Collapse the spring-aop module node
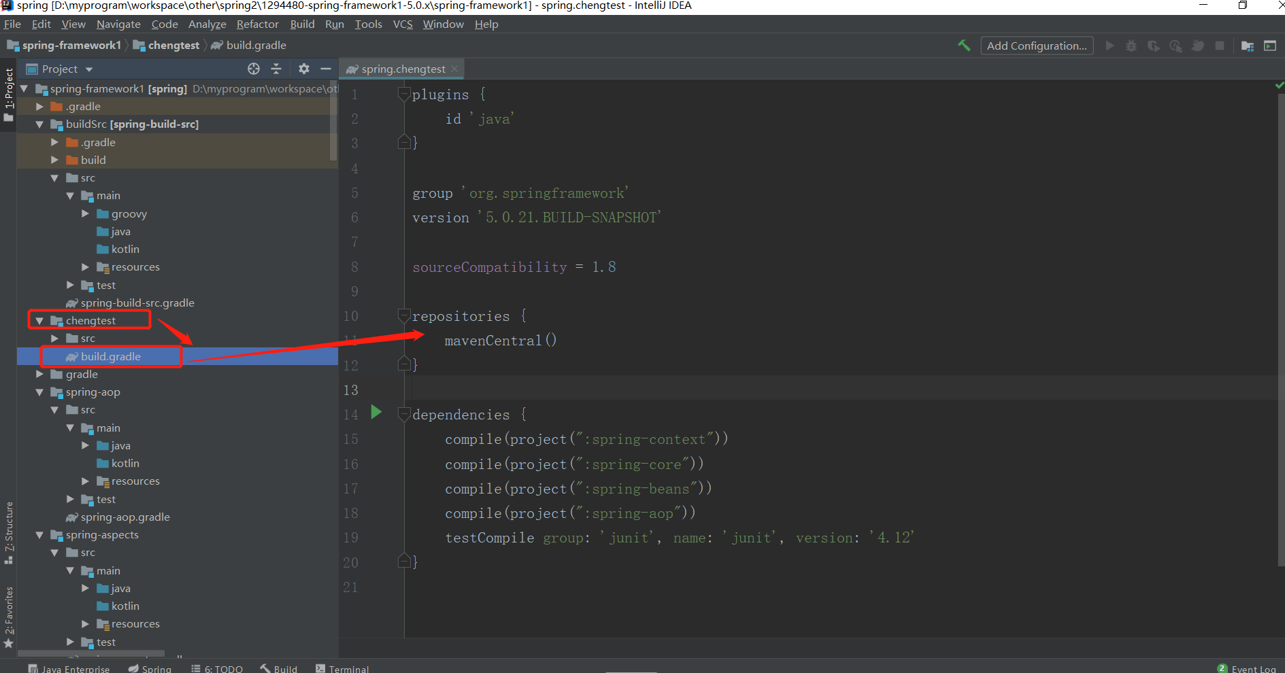Image resolution: width=1285 pixels, height=673 pixels. tap(39, 392)
